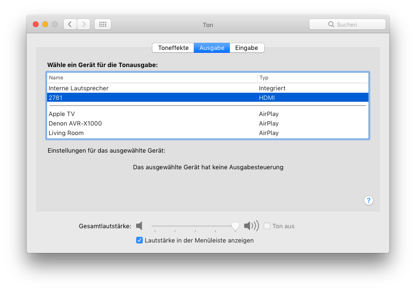Select Apple TV AirPlay device
This screenshot has height=291, width=416.
point(208,114)
